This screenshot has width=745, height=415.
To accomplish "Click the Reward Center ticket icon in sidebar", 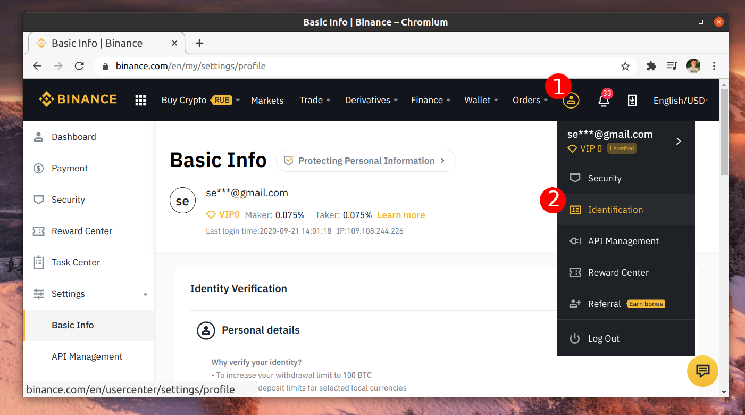I will (38, 231).
